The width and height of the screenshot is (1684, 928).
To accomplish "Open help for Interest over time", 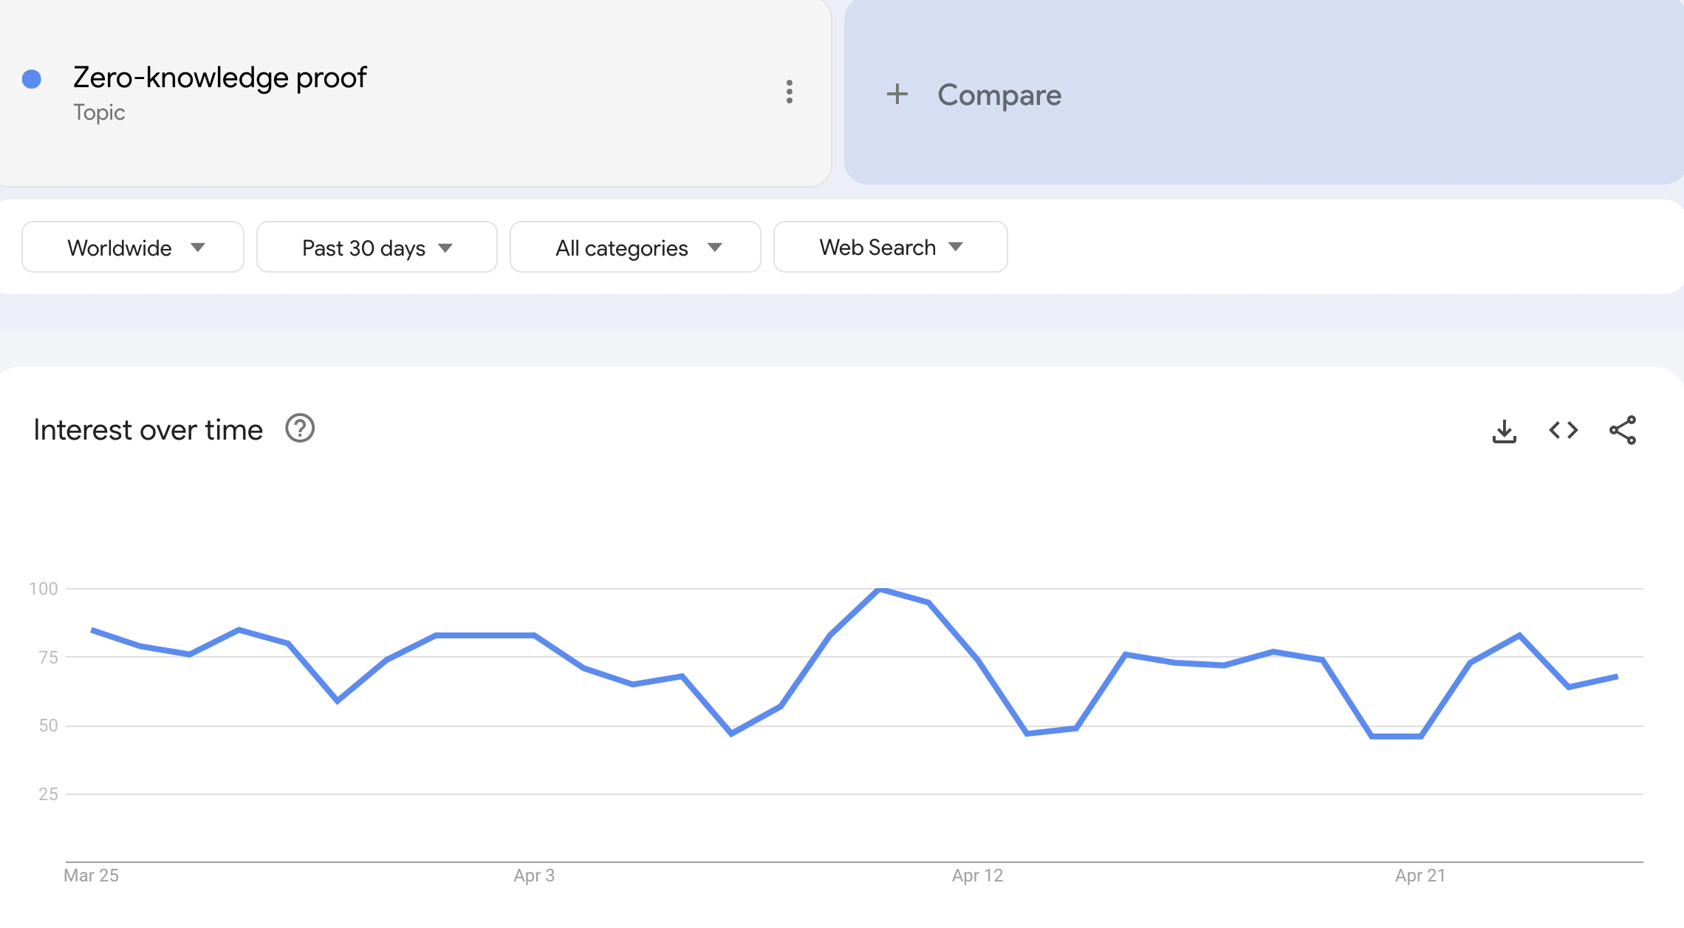I will click(300, 429).
